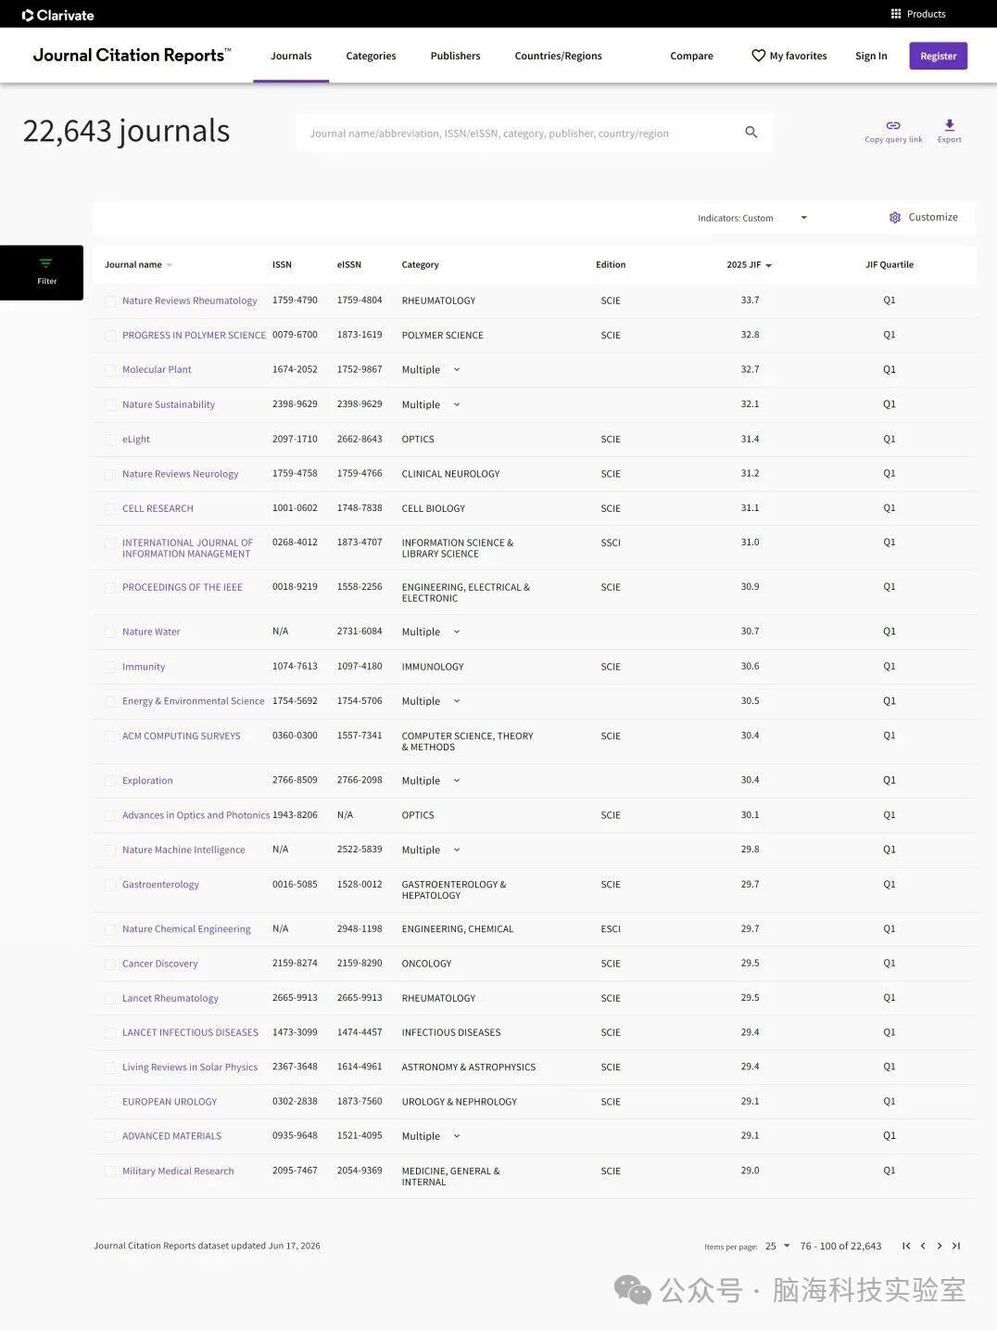The width and height of the screenshot is (997, 1330).
Task: Click the Edition column header
Action: [x=611, y=265]
